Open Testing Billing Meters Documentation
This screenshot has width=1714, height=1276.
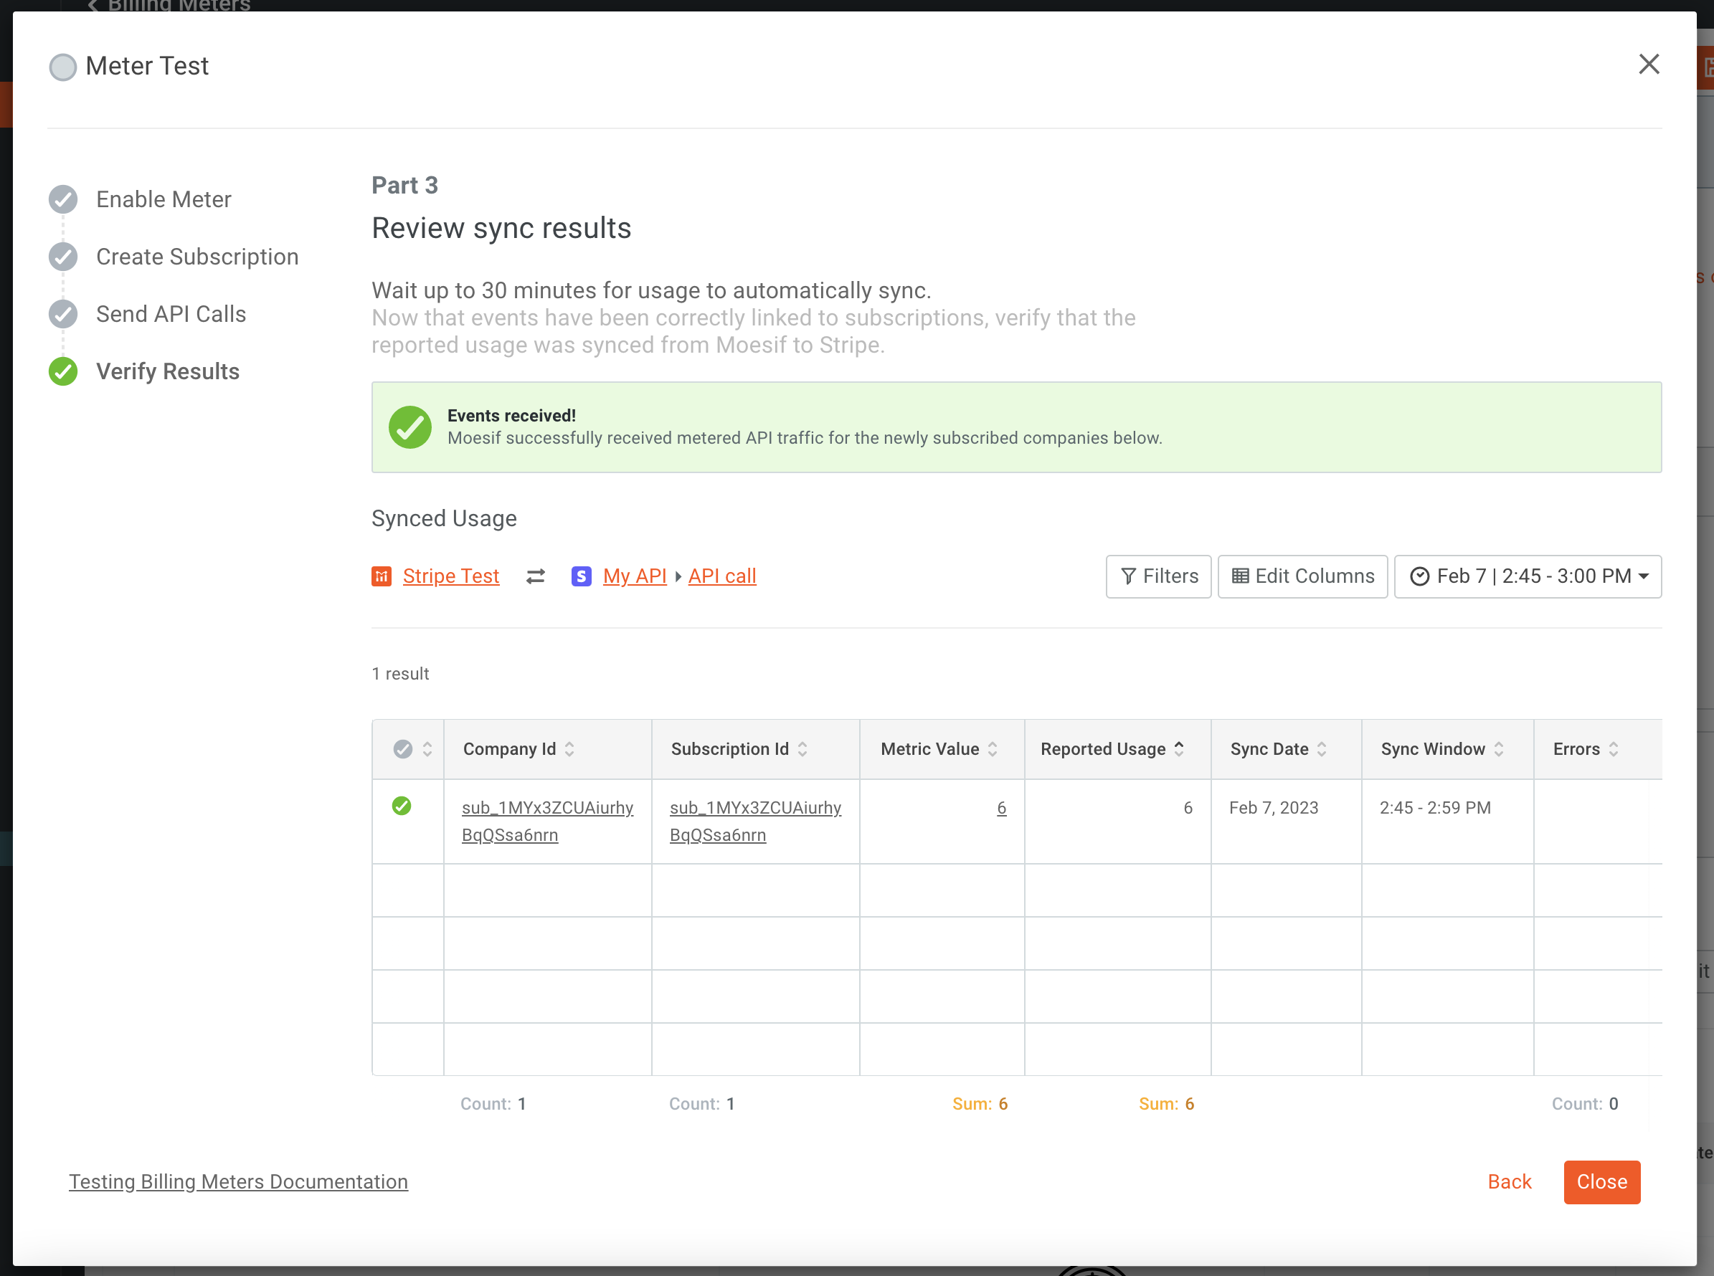pos(239,1182)
